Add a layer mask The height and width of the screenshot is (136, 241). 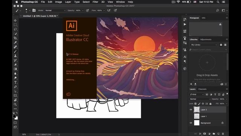[204, 134]
